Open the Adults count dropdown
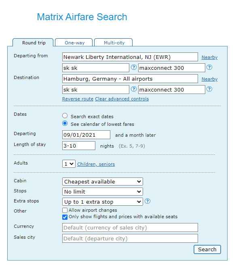Screen dimensions: 234x269 coord(69,164)
